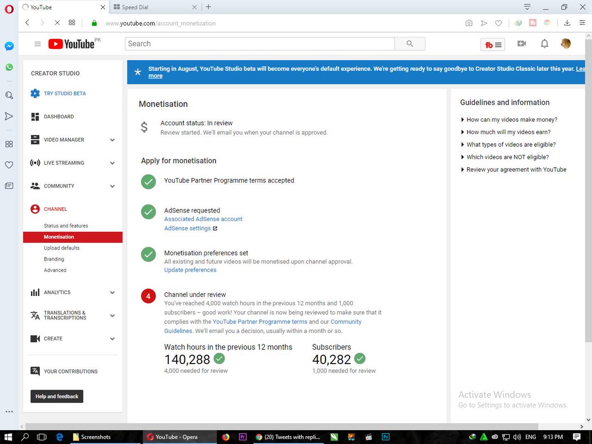Open Photoshop from taskbar

(385, 437)
